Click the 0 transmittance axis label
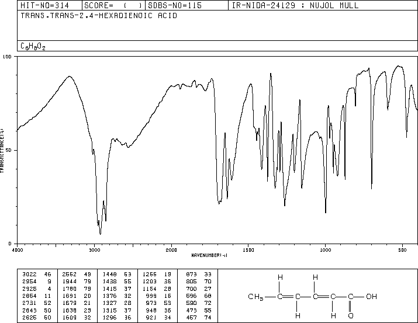The width and height of the screenshot is (418, 323). 10,244
